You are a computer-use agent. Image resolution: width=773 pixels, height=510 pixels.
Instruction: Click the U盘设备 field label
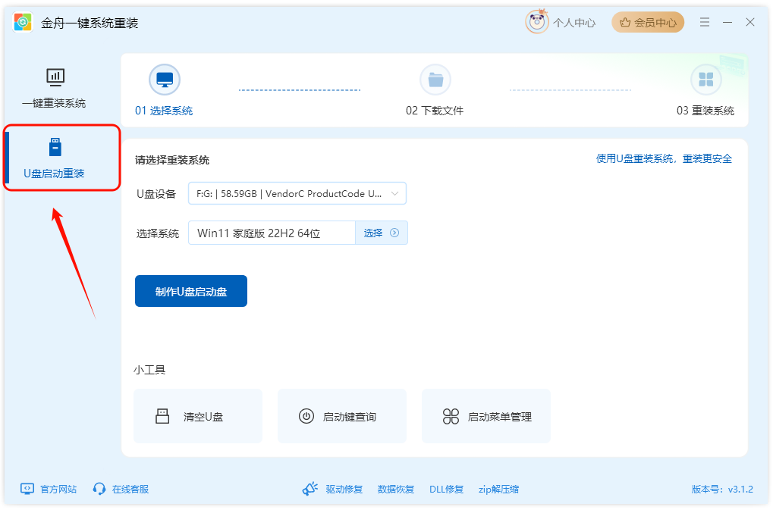tap(156, 194)
